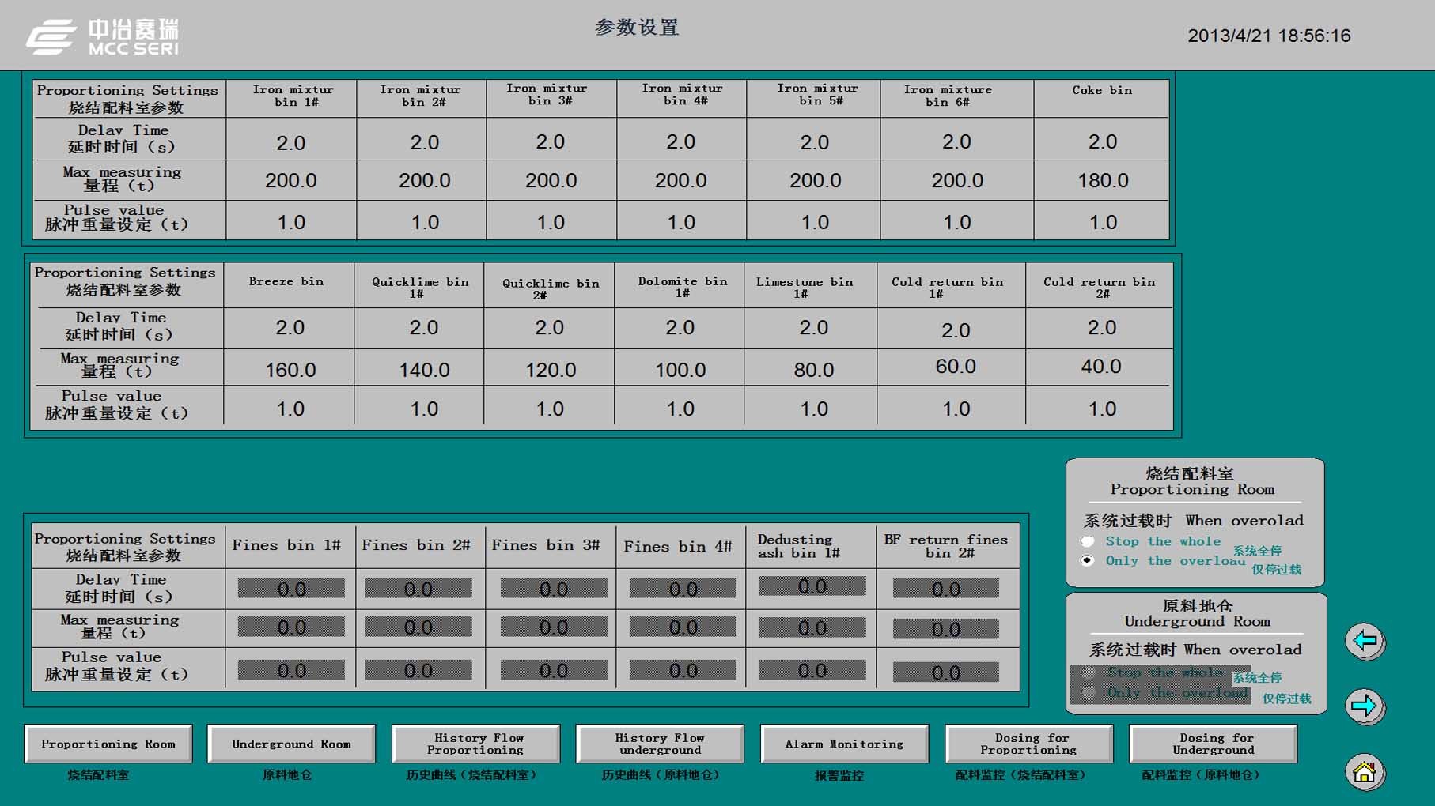Open History Flow Proportioning page
Image resolution: width=1435 pixels, height=806 pixels.
[475, 744]
